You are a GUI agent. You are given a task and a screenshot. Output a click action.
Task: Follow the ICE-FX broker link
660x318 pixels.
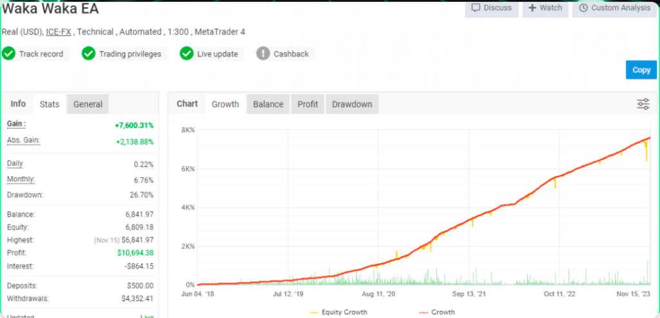58,32
